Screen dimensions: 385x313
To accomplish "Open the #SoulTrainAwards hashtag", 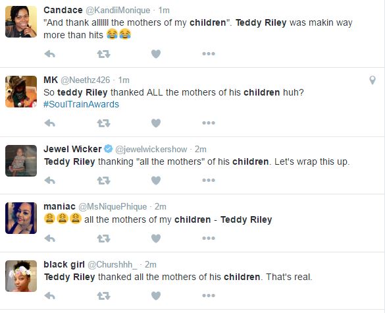I will [81, 104].
